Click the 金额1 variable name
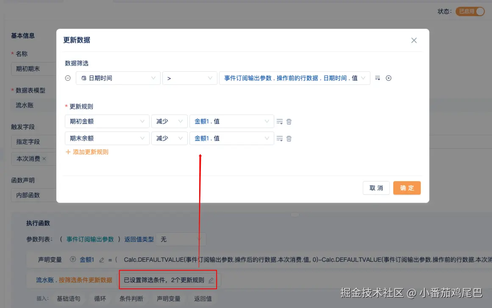 tap(86, 260)
